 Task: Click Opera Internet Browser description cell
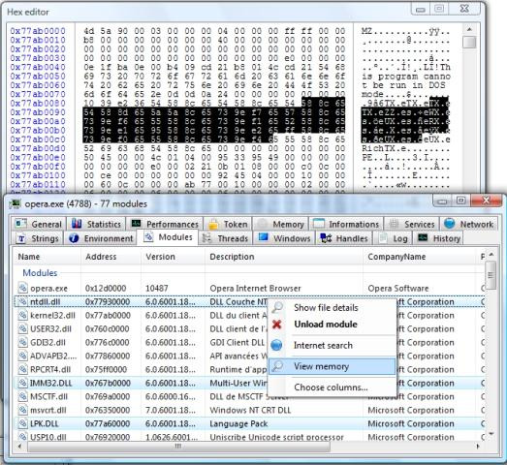click(255, 288)
